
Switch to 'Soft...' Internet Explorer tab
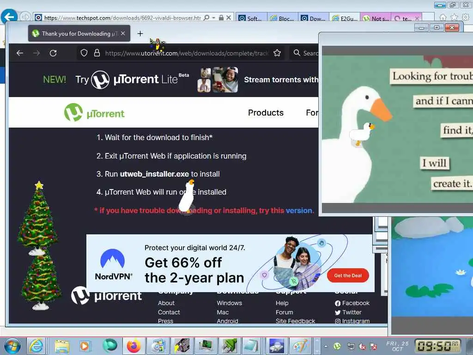tap(251, 18)
